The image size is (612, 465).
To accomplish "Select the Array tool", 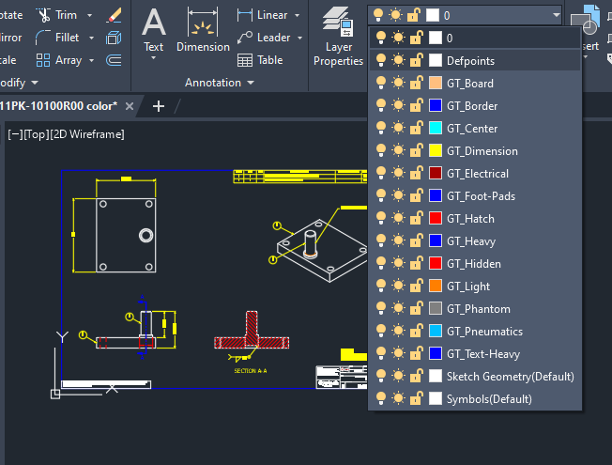I will pos(59,60).
